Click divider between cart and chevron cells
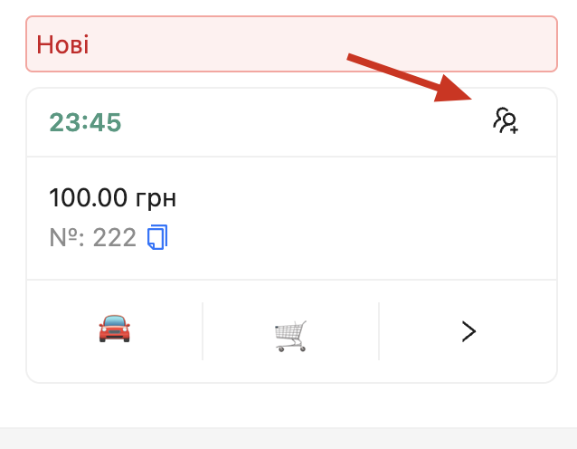The height and width of the screenshot is (449, 577). [379, 331]
